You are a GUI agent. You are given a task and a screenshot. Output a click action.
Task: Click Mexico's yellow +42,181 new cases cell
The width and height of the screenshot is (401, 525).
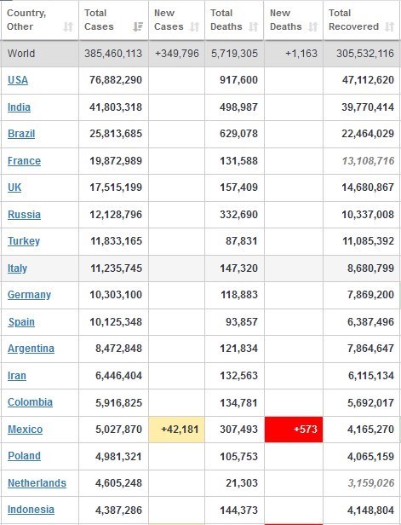[x=176, y=430]
